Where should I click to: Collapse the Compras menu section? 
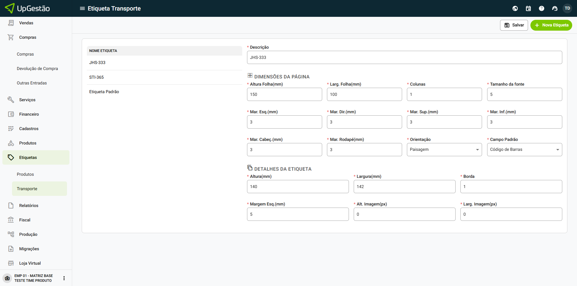(28, 37)
